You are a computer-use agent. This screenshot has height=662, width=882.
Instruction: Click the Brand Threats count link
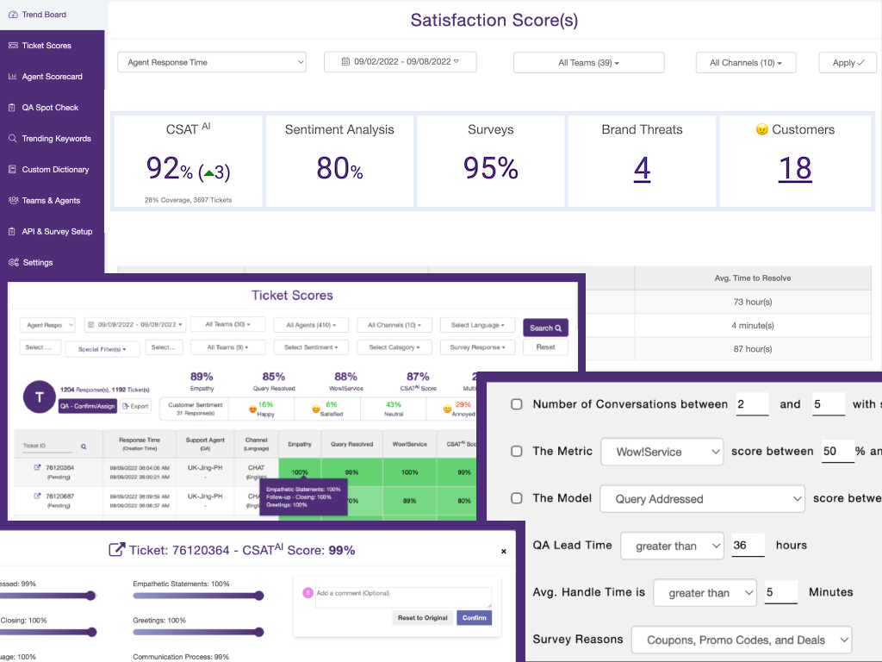[642, 168]
